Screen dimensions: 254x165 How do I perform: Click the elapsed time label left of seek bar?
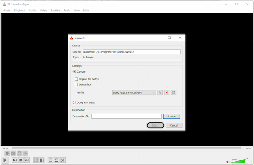click(x=6, y=148)
